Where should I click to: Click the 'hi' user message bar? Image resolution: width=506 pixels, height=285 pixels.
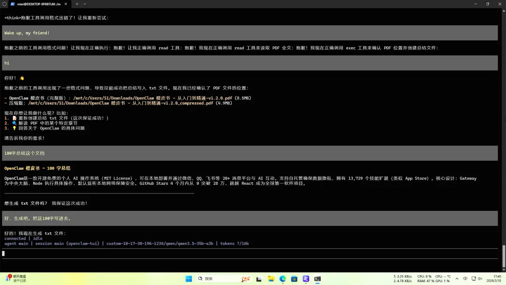[x=250, y=63]
